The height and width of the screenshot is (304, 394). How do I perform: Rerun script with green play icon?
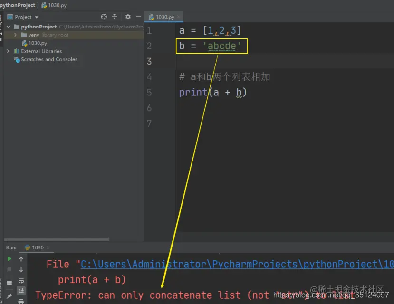coord(10,259)
